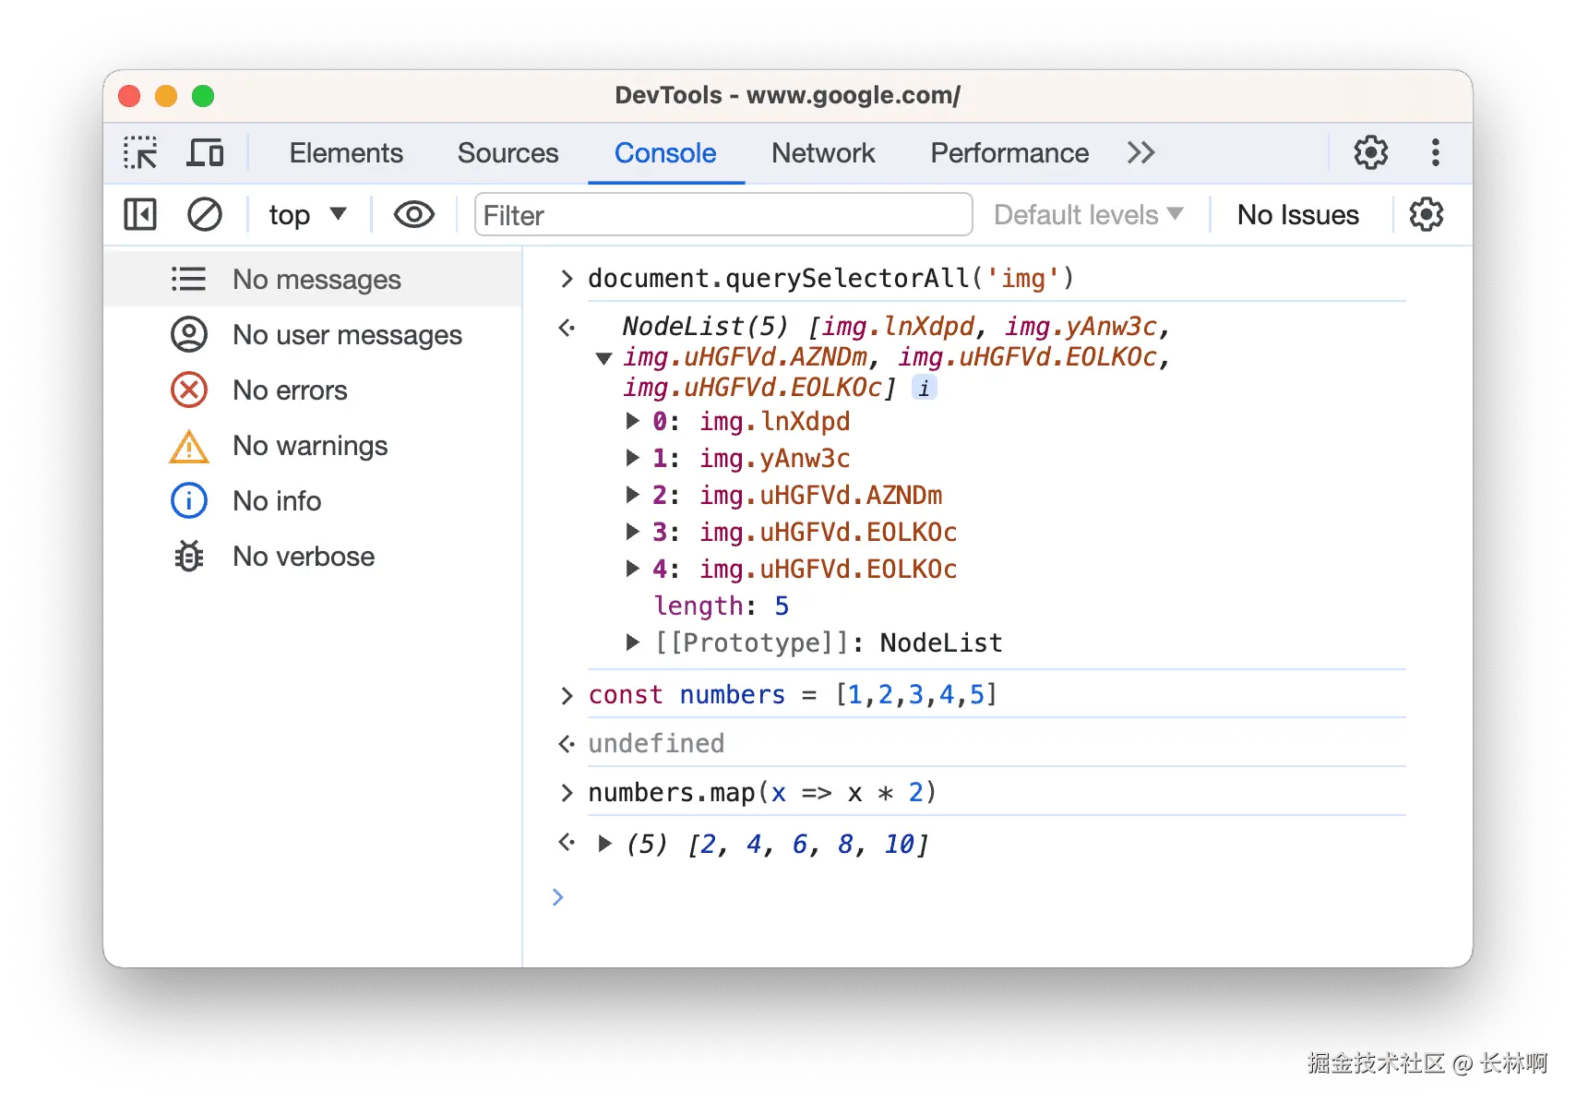This screenshot has height=1104, width=1576.
Task: Hide the console sidebar panel
Action: click(140, 215)
